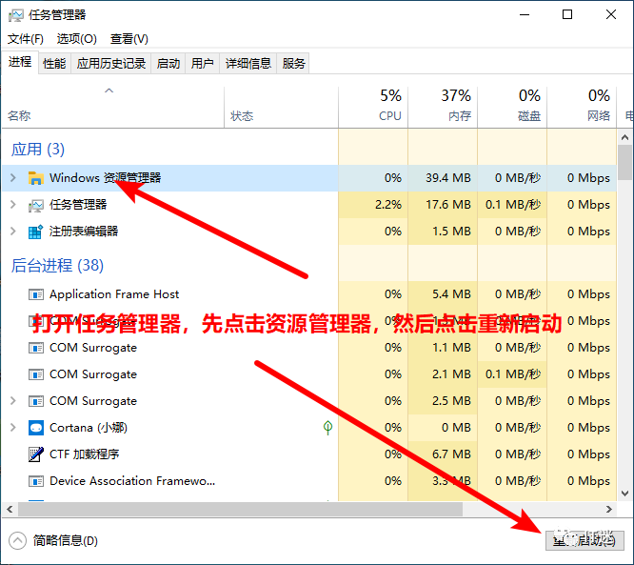Image resolution: width=634 pixels, height=565 pixels.
Task: Select the Device Association Framewo... name
Action: (132, 481)
